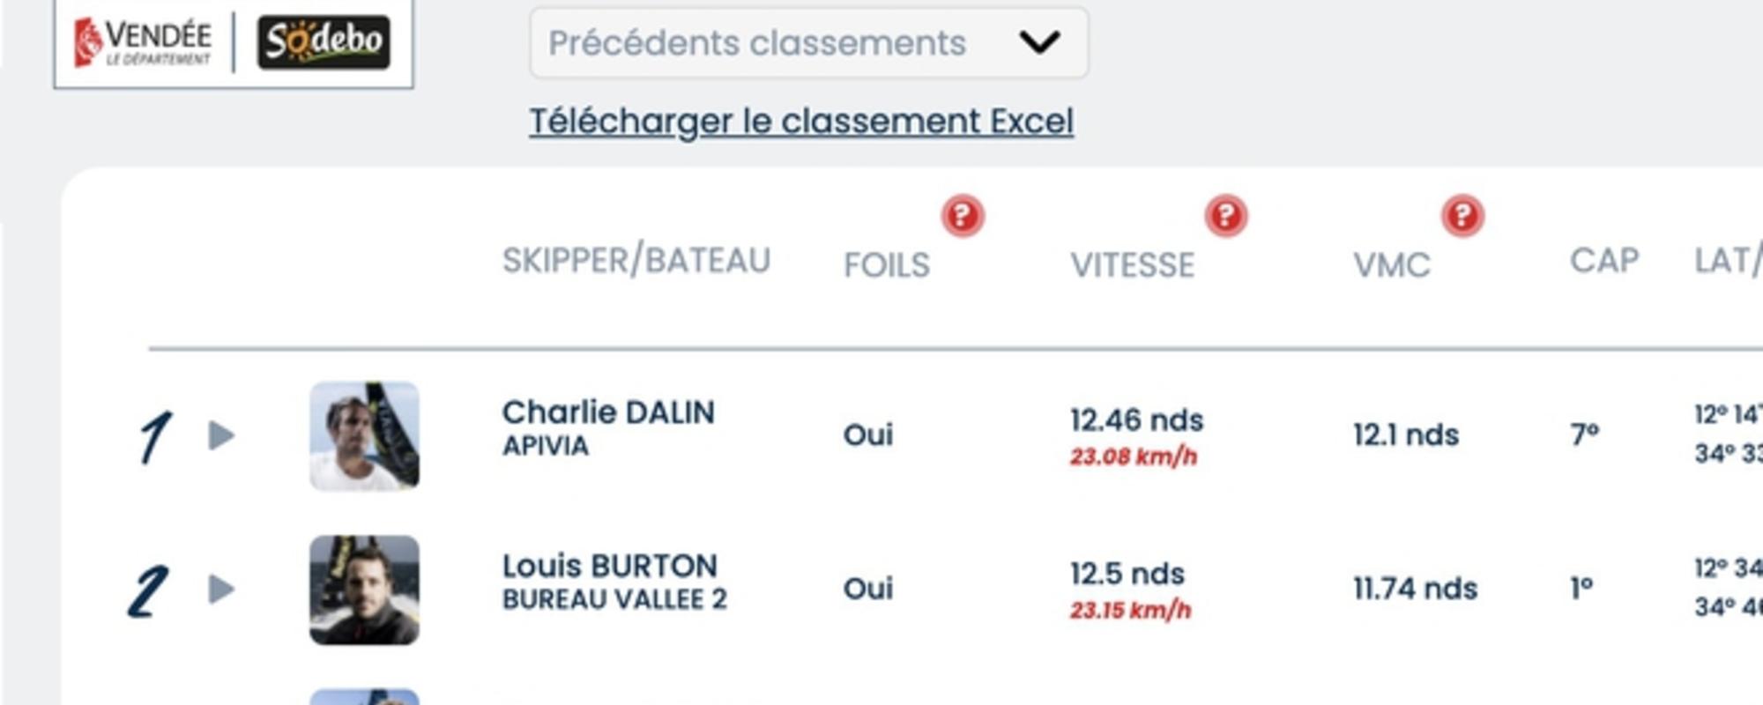The height and width of the screenshot is (705, 1763).
Task: Select the SKIPPER/BATEAU column header
Action: click(x=636, y=261)
